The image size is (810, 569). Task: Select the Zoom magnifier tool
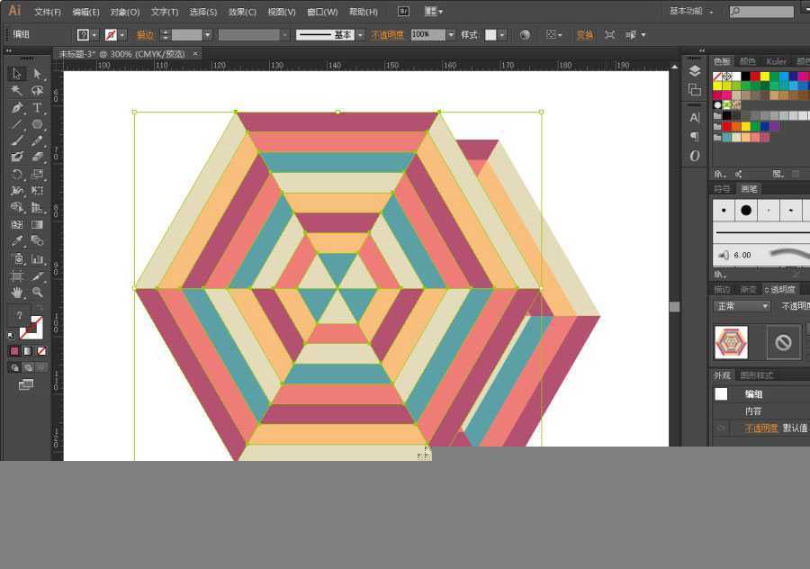(38, 293)
